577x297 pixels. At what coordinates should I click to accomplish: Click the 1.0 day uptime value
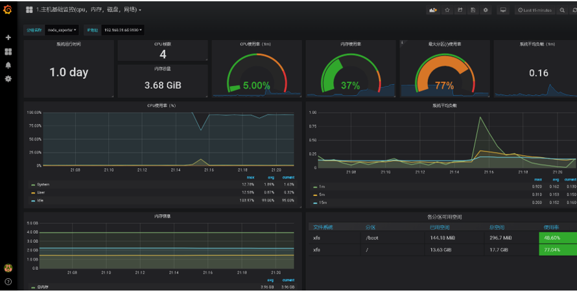click(69, 72)
